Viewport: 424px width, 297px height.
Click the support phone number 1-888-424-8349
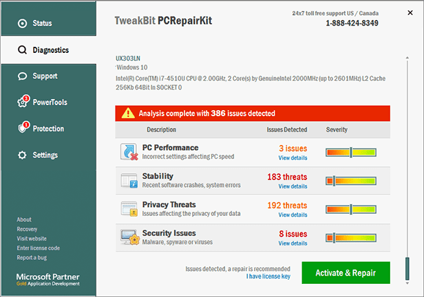tap(352, 23)
